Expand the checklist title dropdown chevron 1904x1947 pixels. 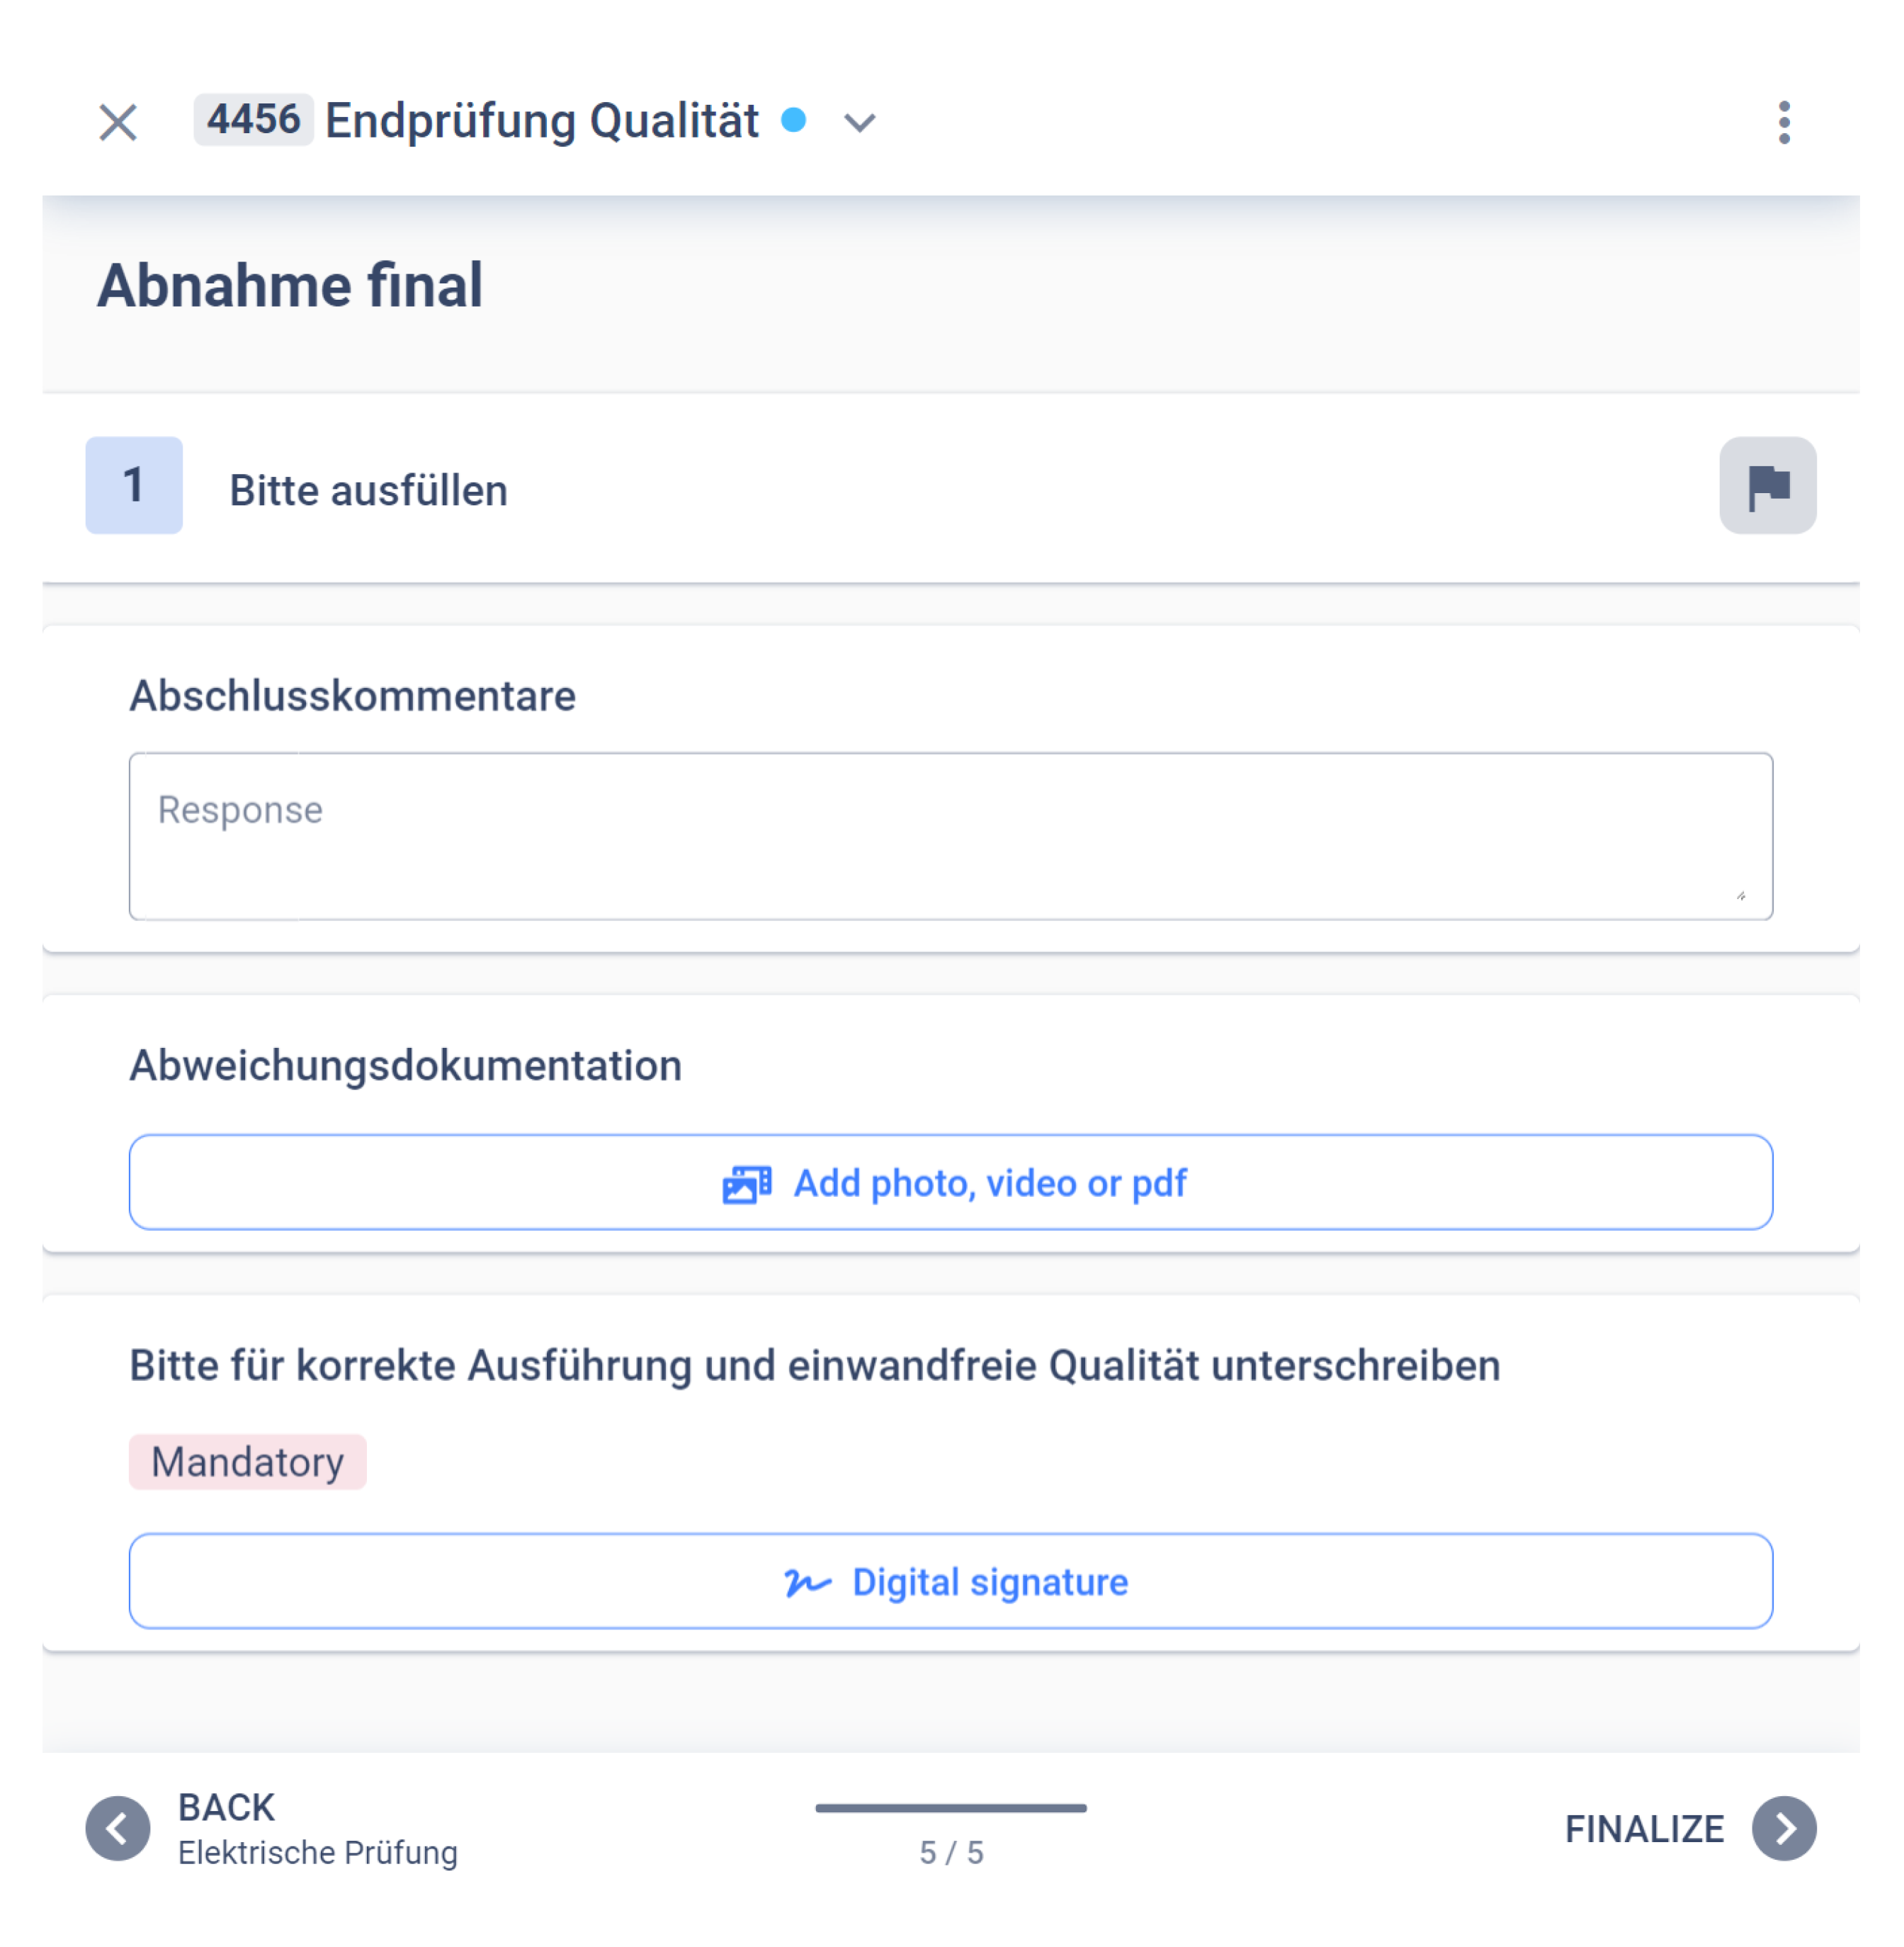coord(859,123)
